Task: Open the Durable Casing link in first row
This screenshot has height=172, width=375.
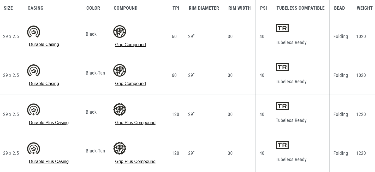Action: 44,44
